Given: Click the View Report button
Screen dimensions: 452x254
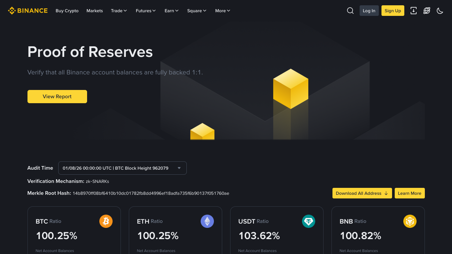Looking at the screenshot, I should [57, 97].
